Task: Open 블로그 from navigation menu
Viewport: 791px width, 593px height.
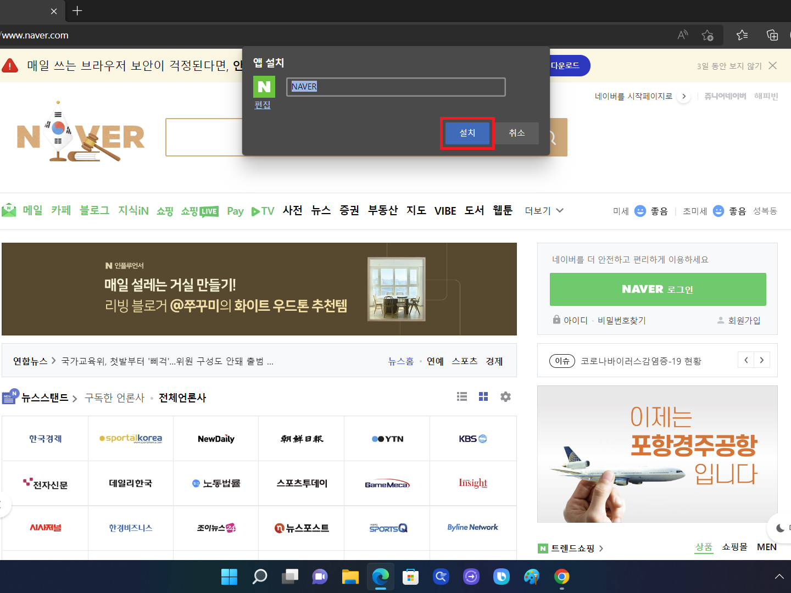Action: tap(94, 210)
